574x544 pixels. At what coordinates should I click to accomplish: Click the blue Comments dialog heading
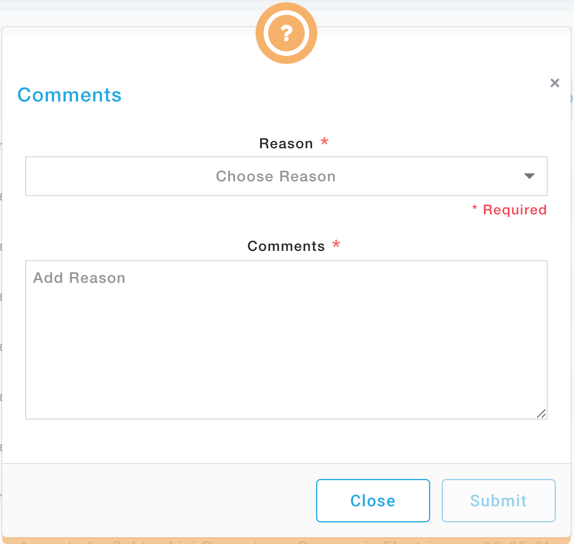[70, 95]
